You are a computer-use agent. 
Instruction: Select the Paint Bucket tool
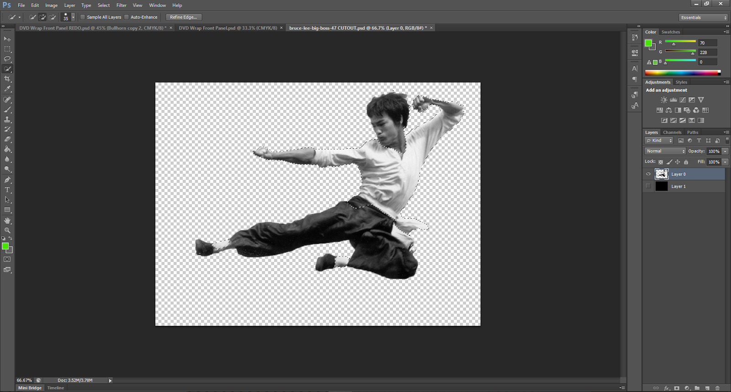point(7,149)
